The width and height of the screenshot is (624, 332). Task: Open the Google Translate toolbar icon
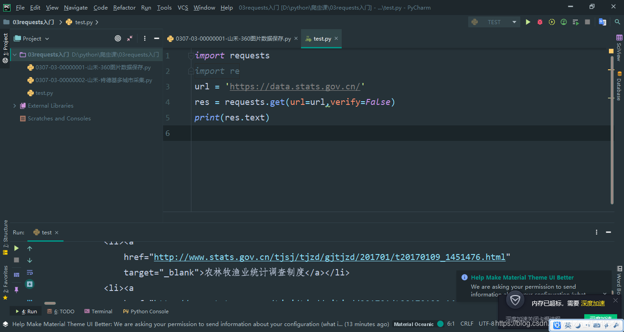pyautogui.click(x=603, y=22)
